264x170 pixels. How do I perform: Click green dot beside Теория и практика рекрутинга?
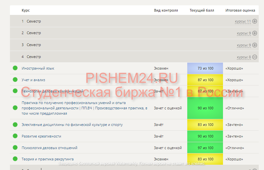(x=15, y=159)
